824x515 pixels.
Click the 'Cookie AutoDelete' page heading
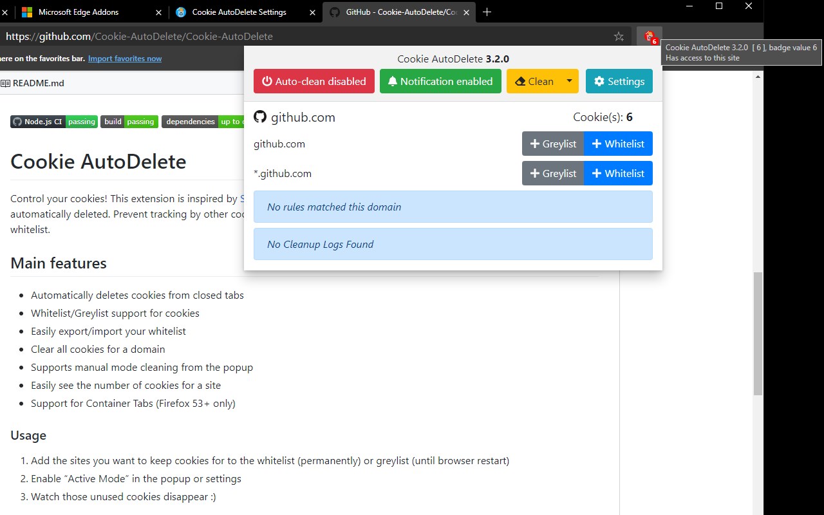[98, 161]
